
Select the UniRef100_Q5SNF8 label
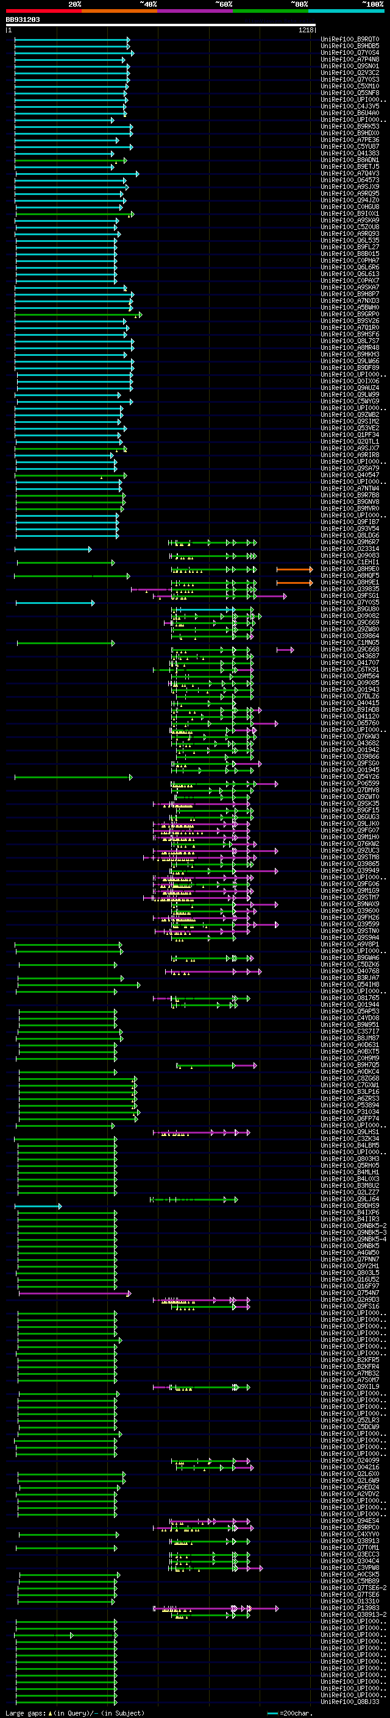[x=350, y=93]
